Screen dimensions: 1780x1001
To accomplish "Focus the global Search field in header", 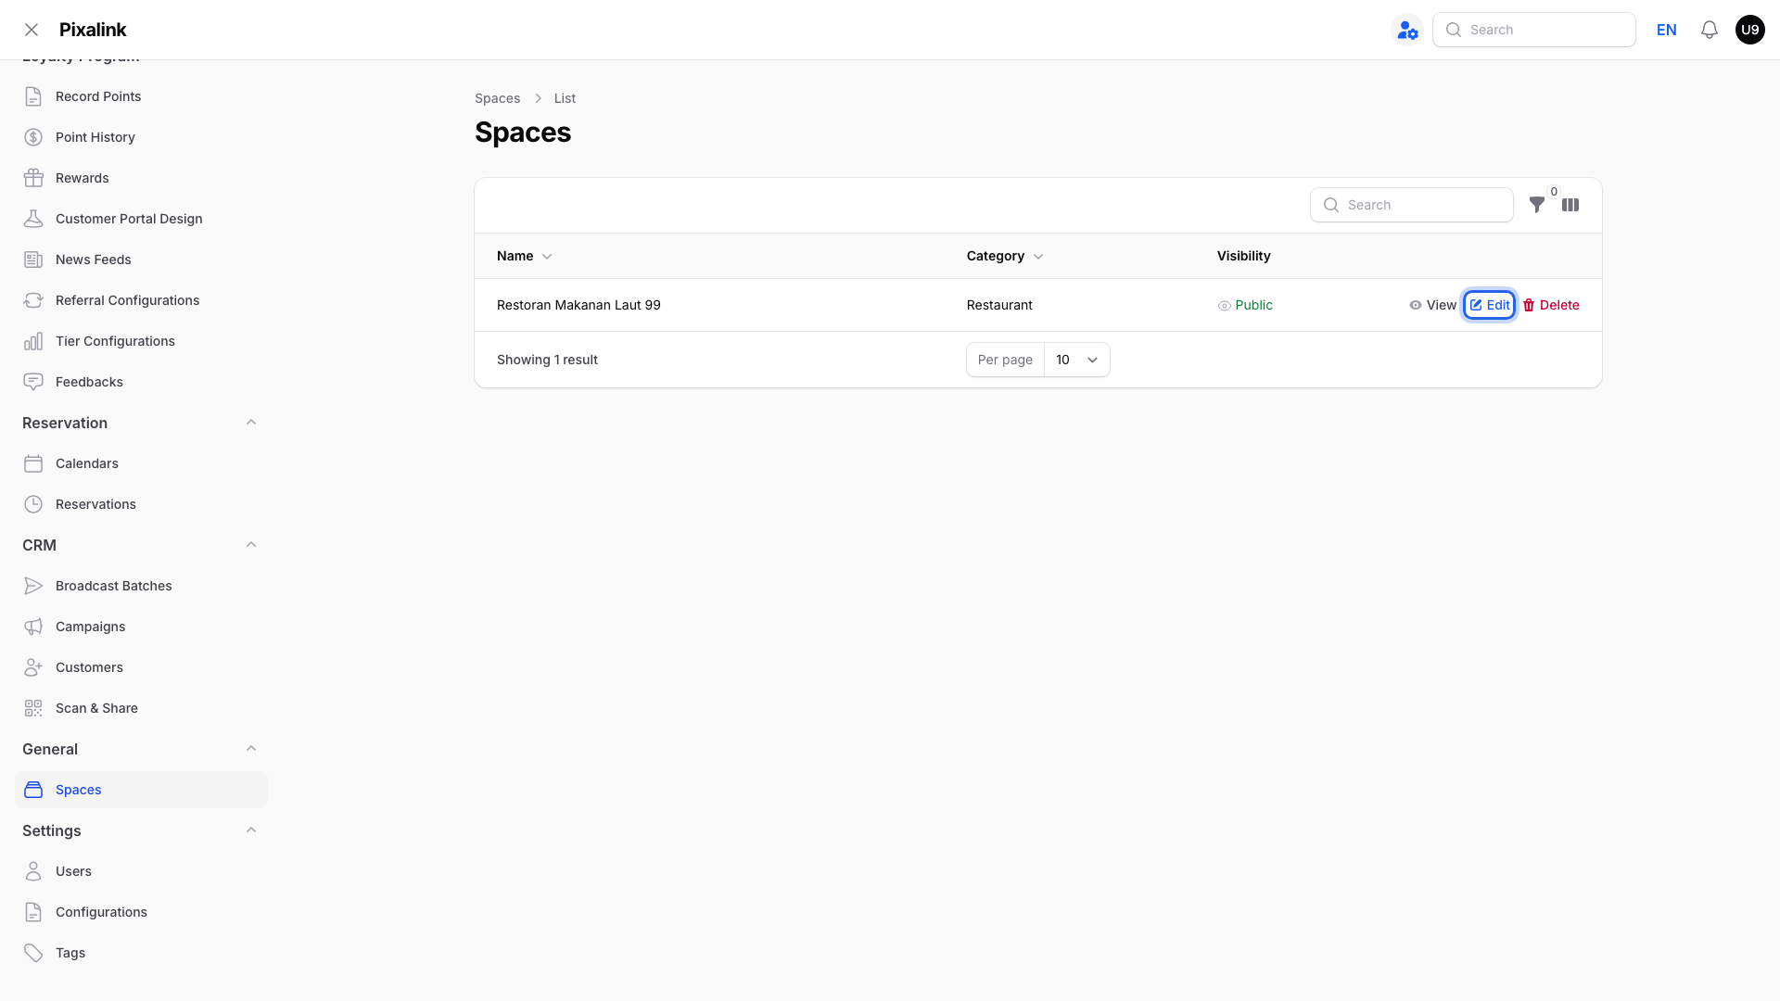I will [x=1534, y=30].
